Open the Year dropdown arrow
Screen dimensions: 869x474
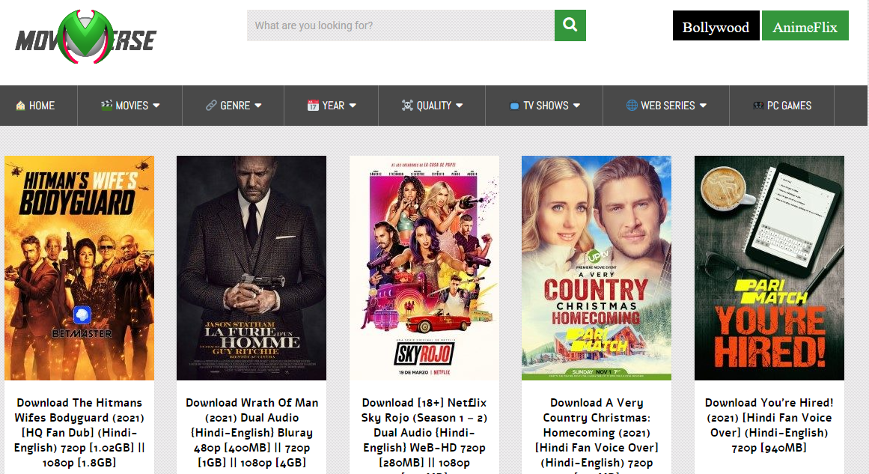pyautogui.click(x=353, y=106)
